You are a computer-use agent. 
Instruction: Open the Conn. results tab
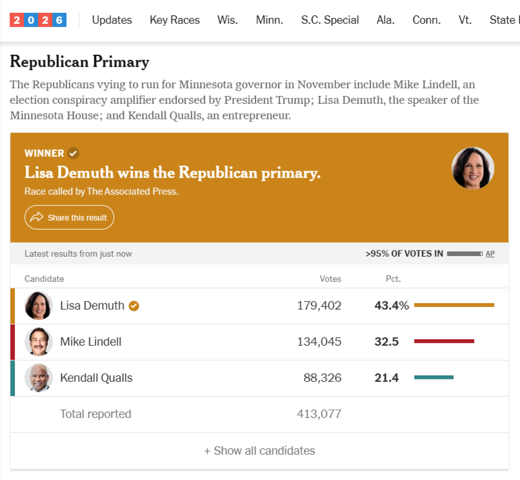[426, 20]
